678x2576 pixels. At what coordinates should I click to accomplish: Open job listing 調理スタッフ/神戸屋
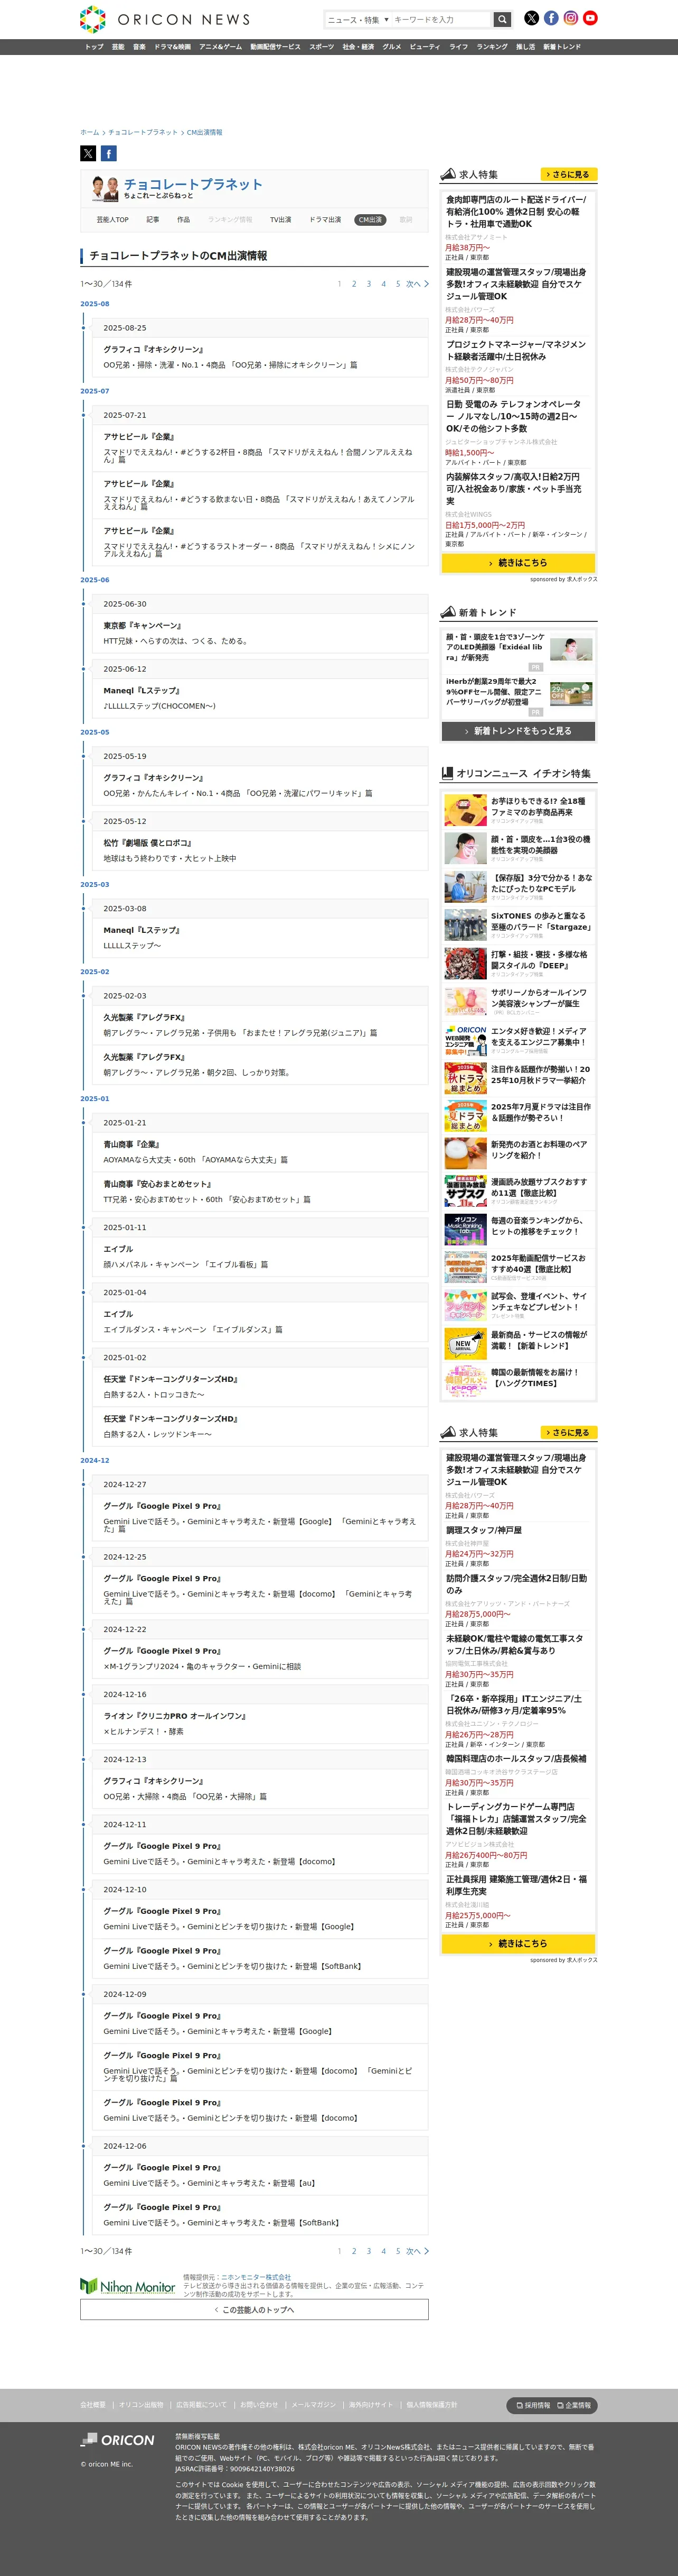(484, 1530)
